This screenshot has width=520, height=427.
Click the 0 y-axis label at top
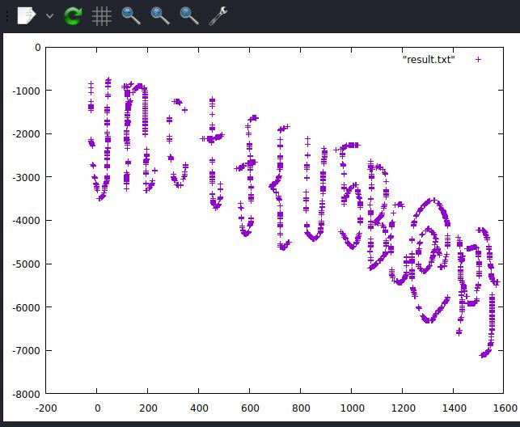pyautogui.click(x=37, y=48)
